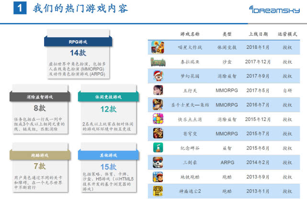Click the 喵星大作战 game icon
Image resolution: width=307 pixels, height=203 pixels.
(158, 47)
